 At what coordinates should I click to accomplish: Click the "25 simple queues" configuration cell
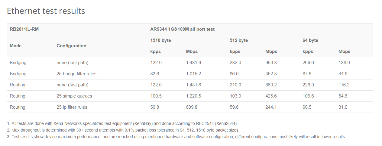click(x=74, y=96)
